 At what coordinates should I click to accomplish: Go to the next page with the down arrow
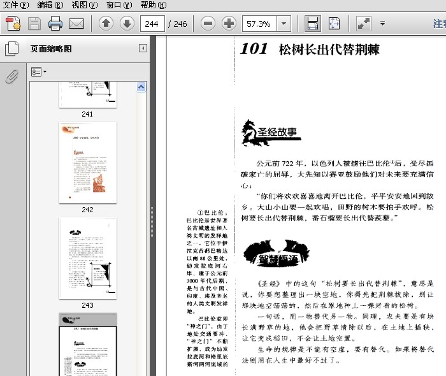click(127, 24)
